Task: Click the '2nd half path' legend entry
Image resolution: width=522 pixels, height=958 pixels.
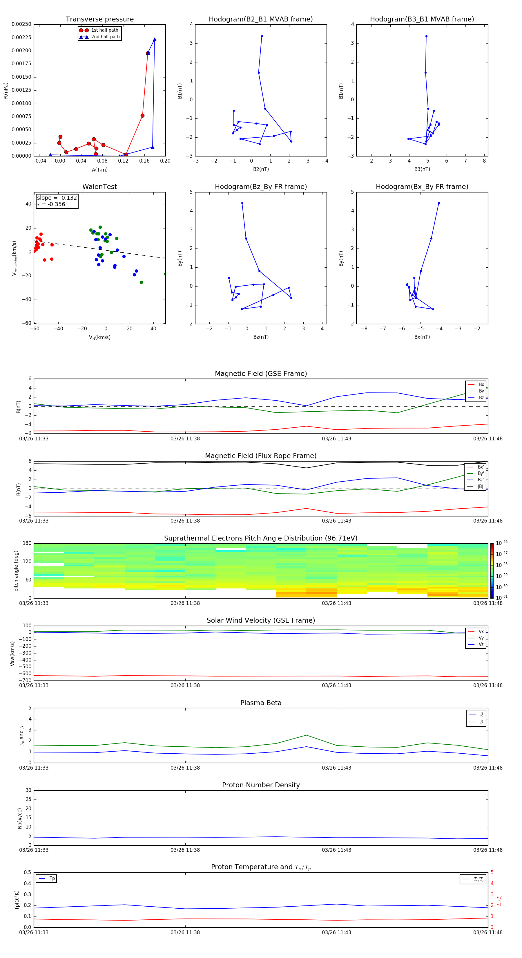Action: [99, 37]
